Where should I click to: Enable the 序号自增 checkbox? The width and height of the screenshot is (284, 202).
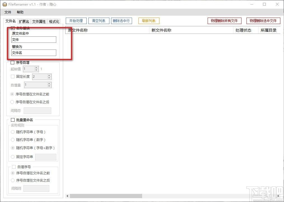coord(13,63)
